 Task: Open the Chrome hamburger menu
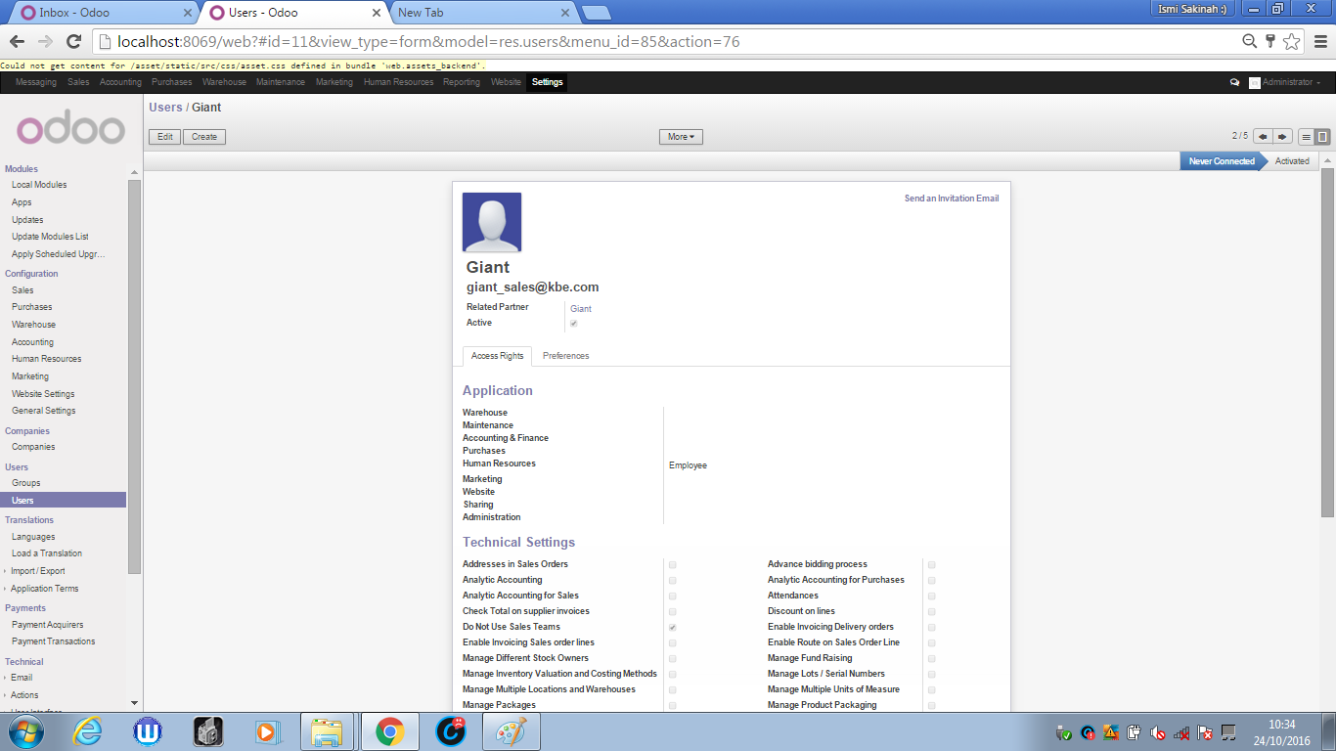click(1320, 41)
